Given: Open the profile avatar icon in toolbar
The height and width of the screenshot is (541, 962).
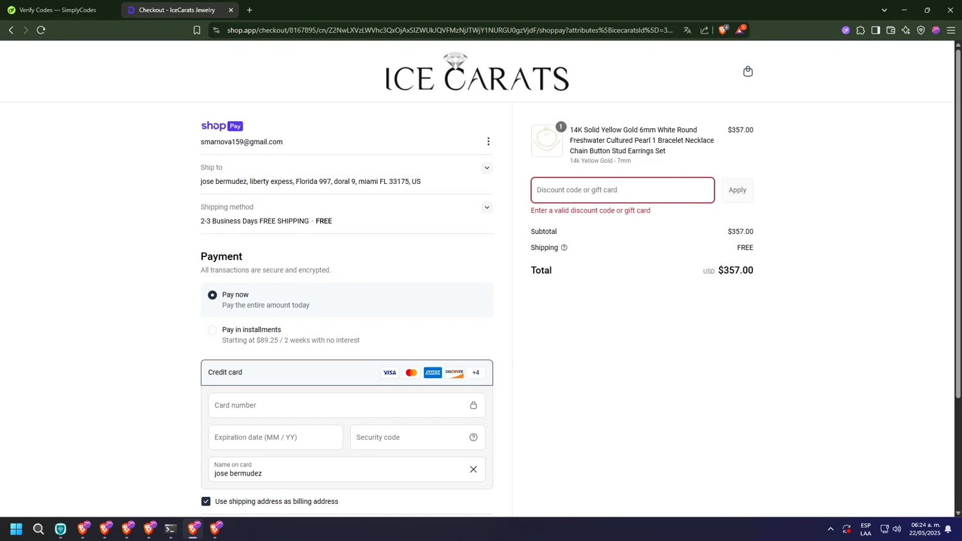Looking at the screenshot, I should [x=936, y=30].
